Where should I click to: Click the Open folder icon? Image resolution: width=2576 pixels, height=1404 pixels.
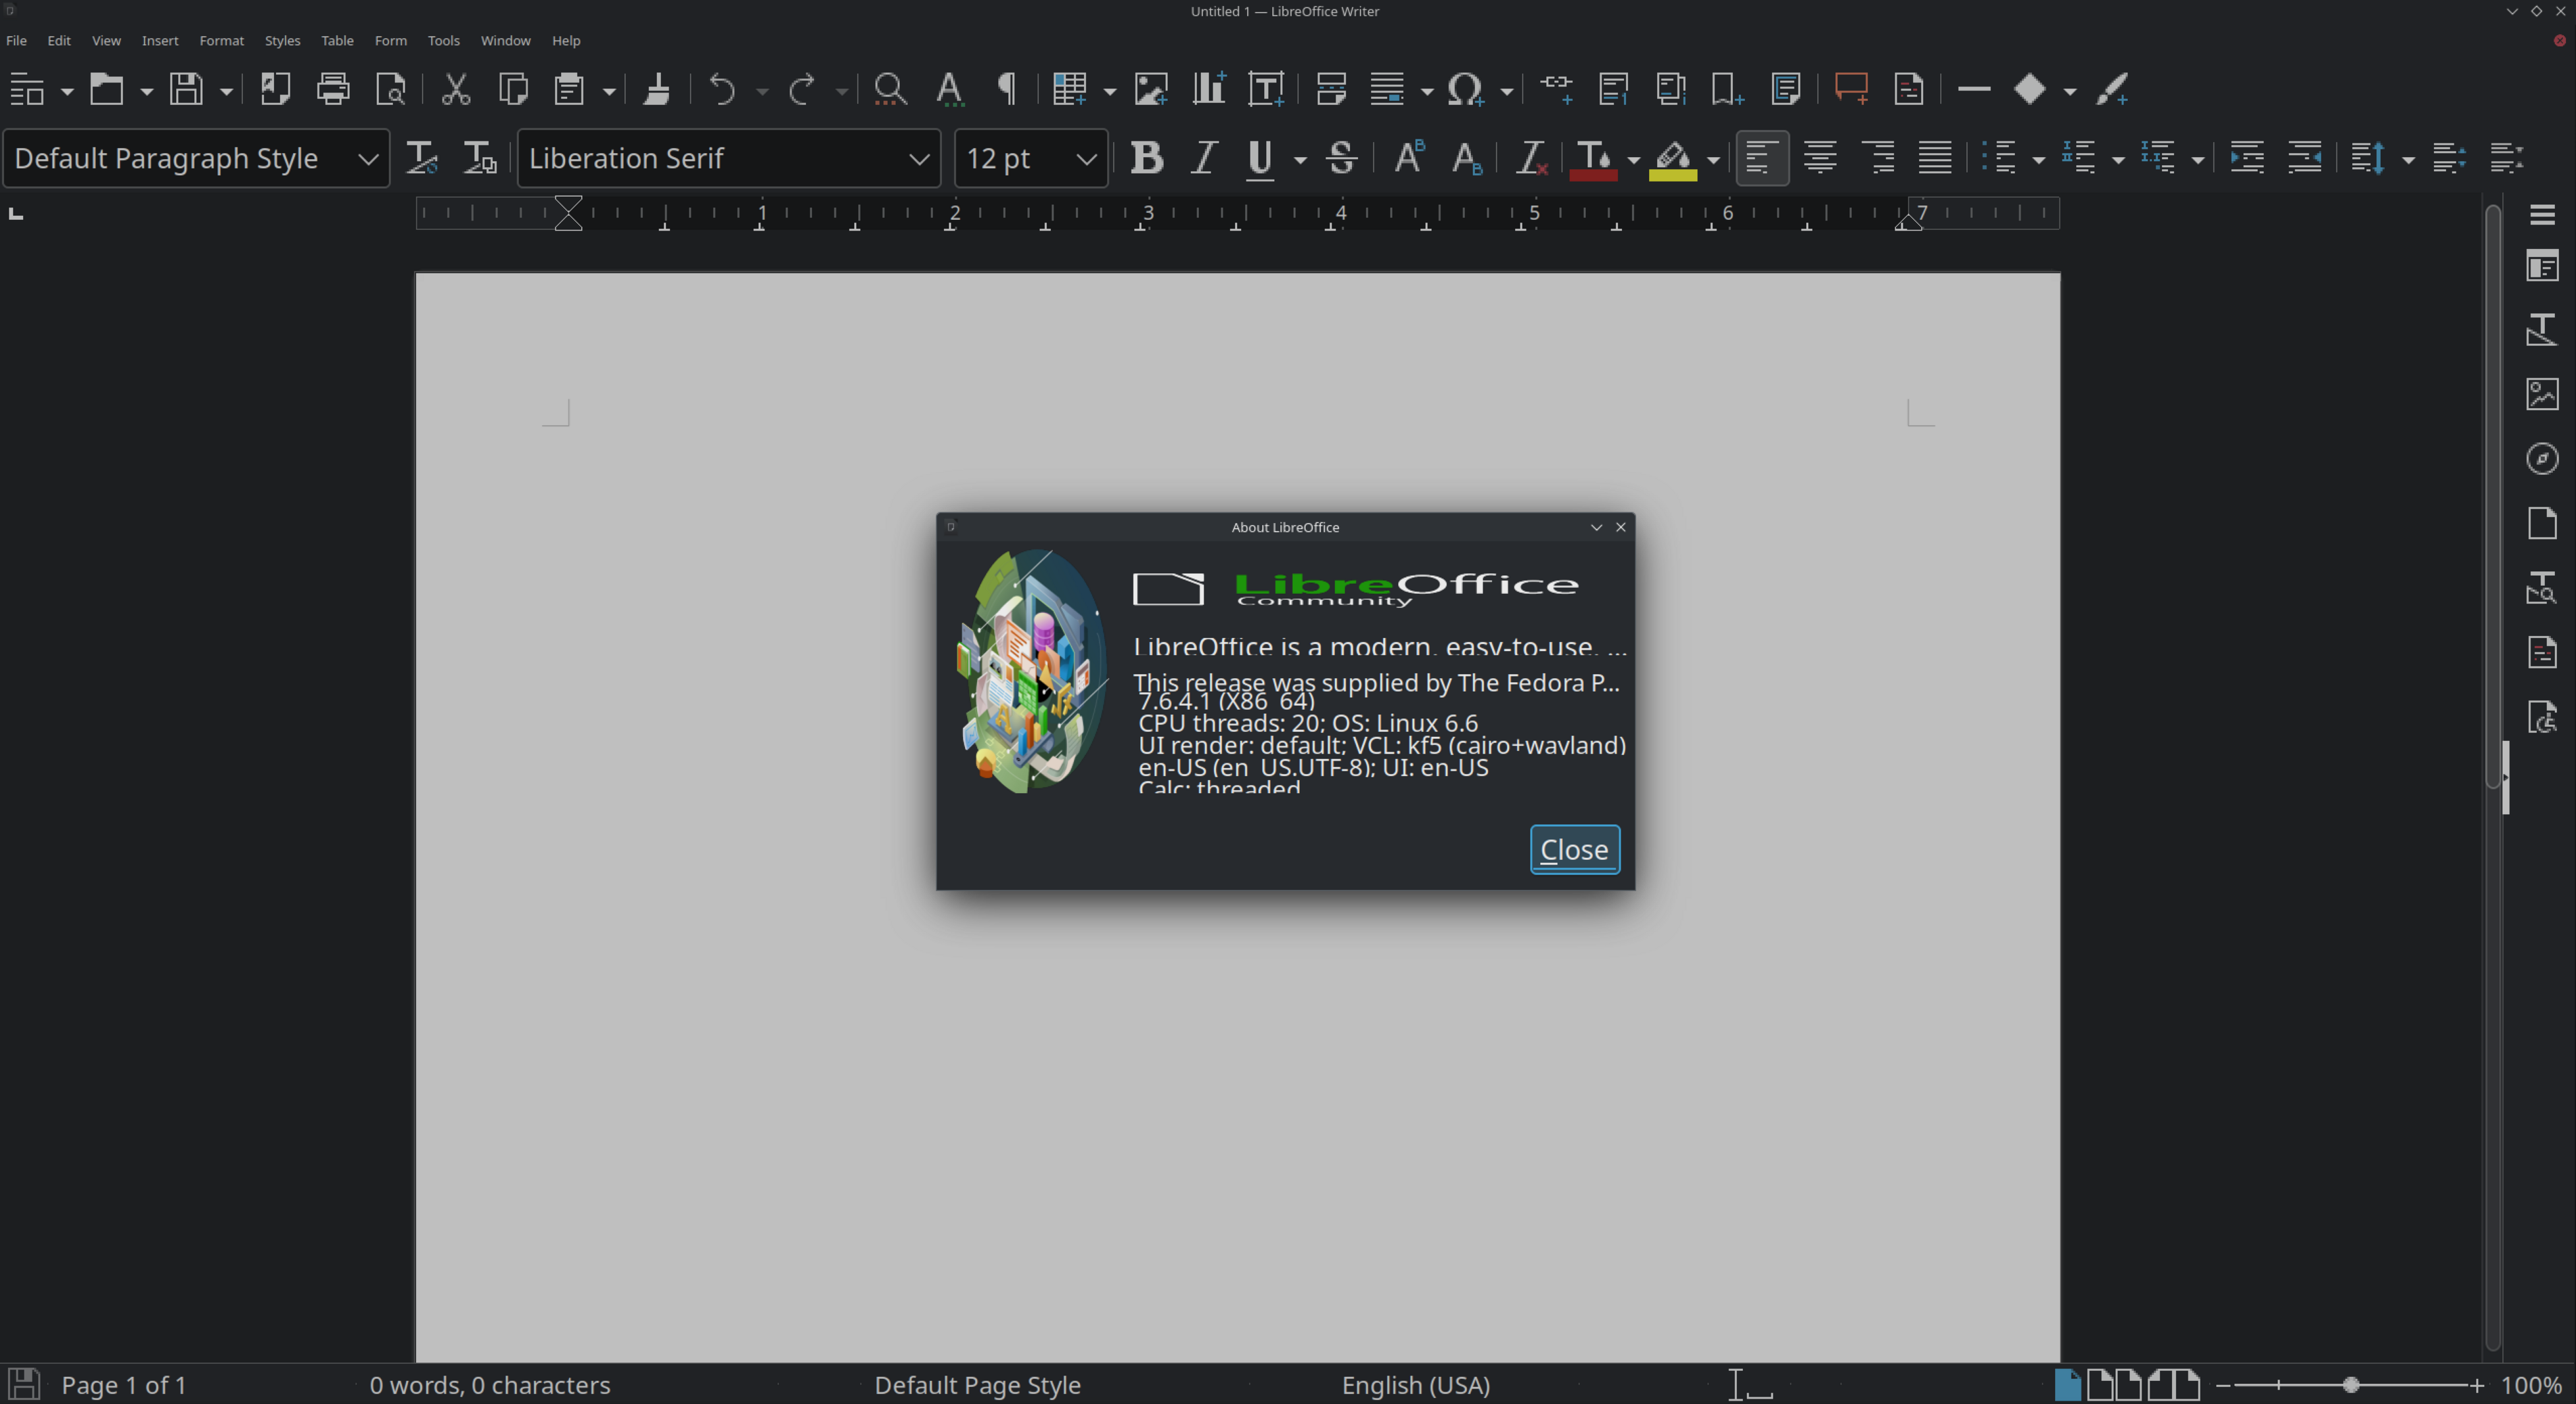[107, 90]
